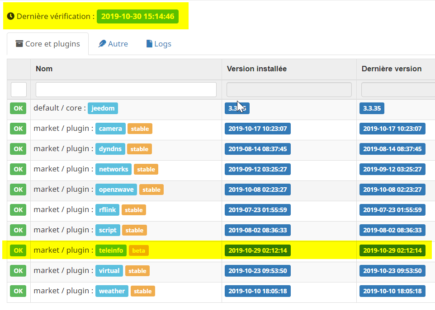Click the OK badge for dyndns plugin
This screenshot has width=435, height=310.
click(18, 149)
